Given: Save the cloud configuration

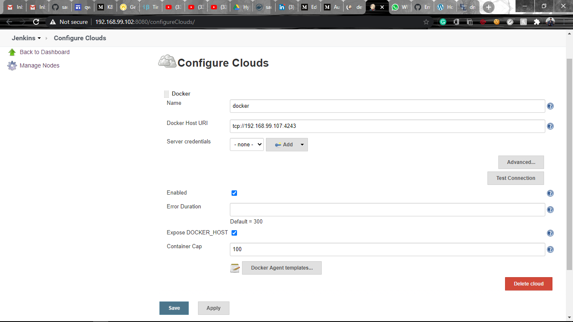Looking at the screenshot, I should [174, 308].
